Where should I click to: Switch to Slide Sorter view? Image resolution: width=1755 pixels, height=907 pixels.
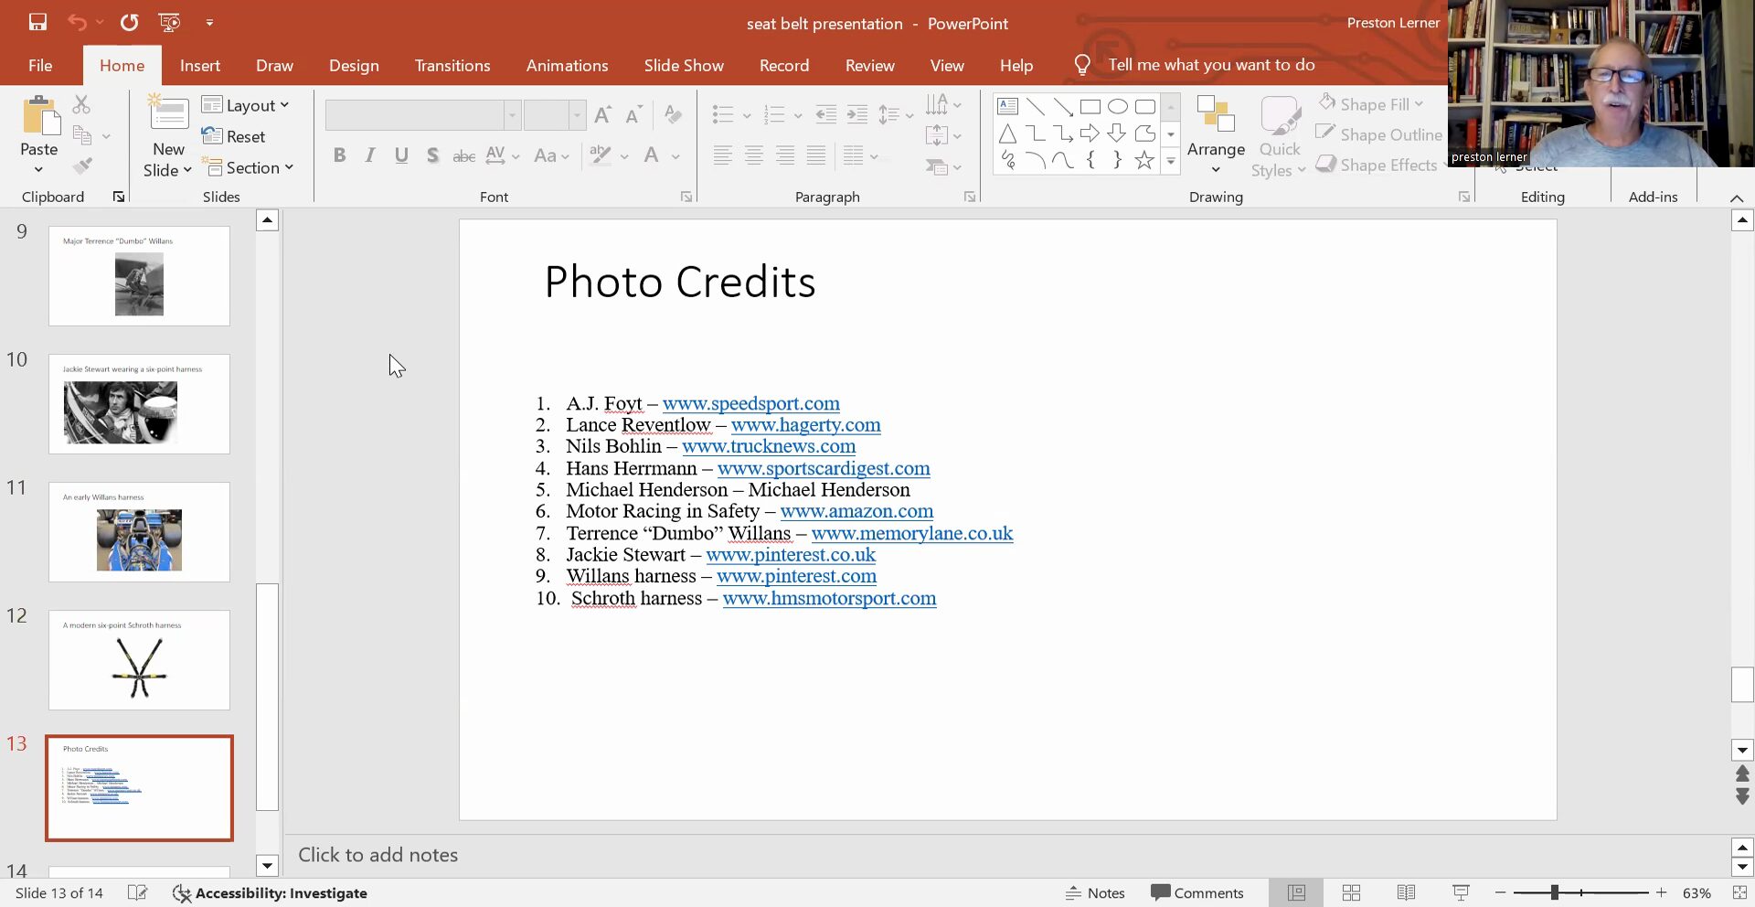click(x=1351, y=892)
